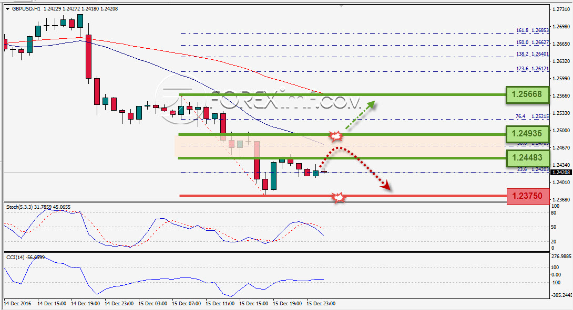Click the Stochastic scale value 50
This screenshot has height=310, width=573.
[554, 227]
